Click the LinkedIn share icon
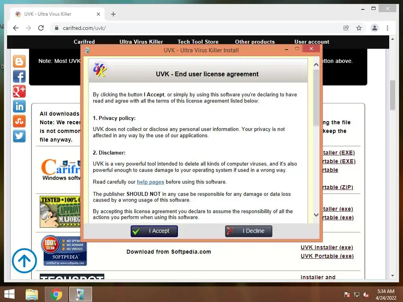This screenshot has height=302, width=403. tap(19, 106)
